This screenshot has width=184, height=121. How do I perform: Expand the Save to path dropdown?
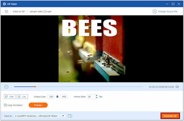point(63,116)
